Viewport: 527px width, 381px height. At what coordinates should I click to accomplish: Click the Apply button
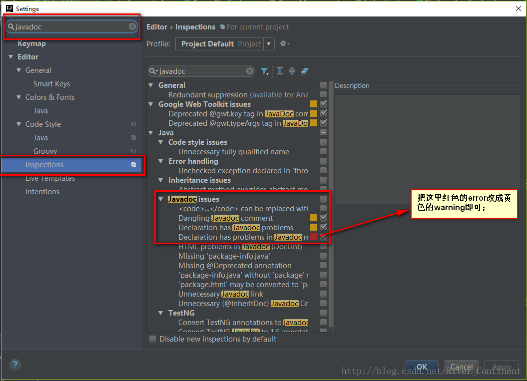(x=502, y=367)
